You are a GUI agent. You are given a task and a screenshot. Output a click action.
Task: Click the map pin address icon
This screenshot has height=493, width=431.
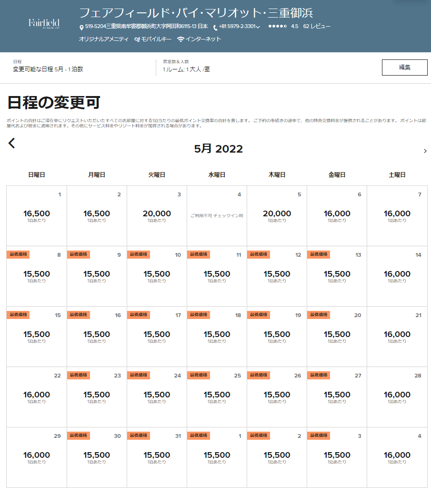click(x=81, y=27)
